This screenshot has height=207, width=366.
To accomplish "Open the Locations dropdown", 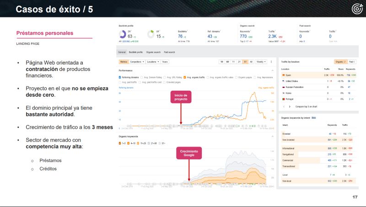I will click(x=153, y=61).
